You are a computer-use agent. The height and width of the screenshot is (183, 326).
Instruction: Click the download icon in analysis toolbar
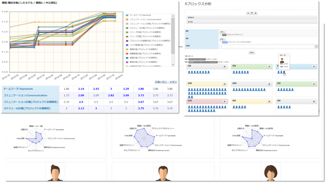[256, 13]
